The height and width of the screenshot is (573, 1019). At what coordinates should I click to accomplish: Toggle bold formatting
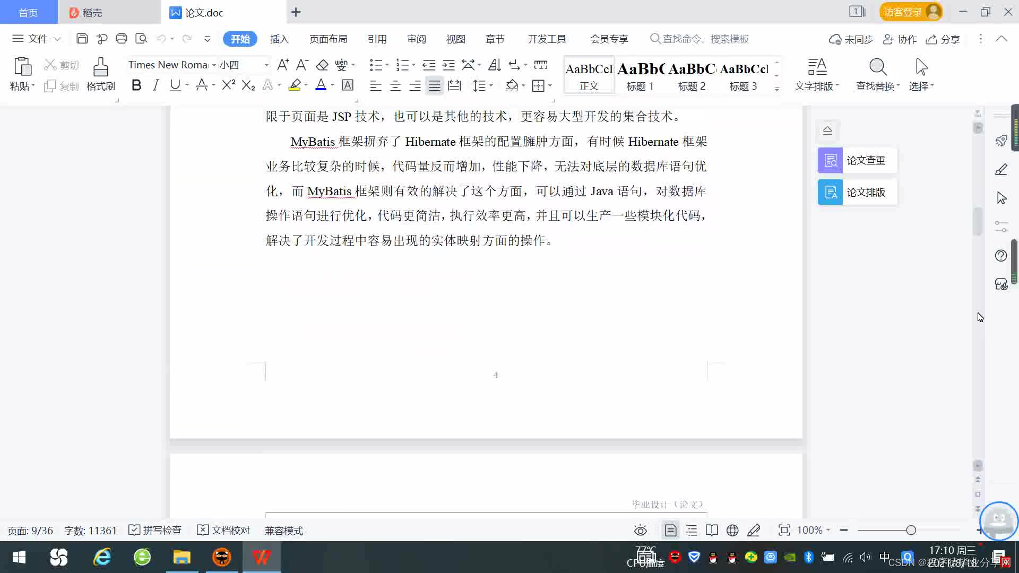[x=136, y=85]
